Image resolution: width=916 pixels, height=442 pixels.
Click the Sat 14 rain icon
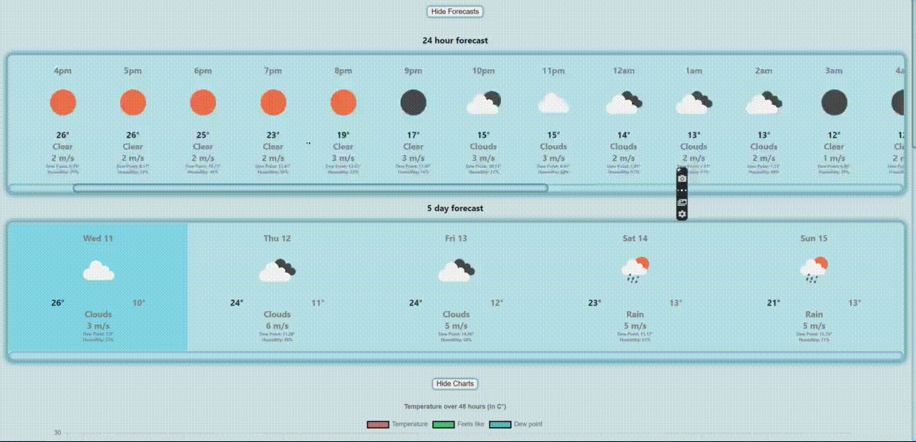click(x=635, y=270)
